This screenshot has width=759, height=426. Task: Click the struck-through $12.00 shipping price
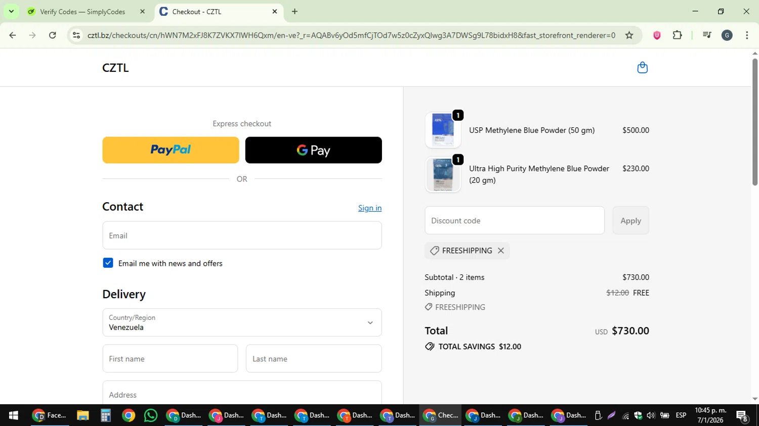click(x=617, y=293)
